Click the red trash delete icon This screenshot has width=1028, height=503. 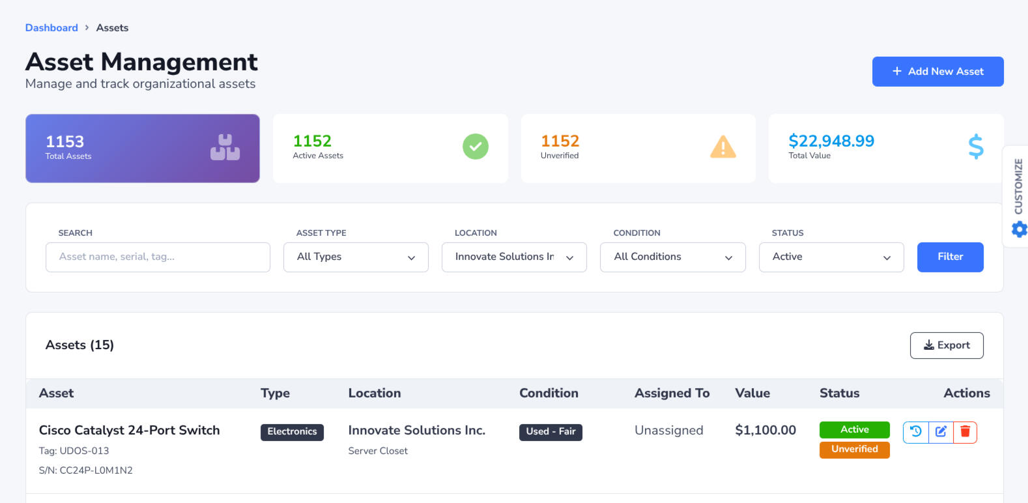click(965, 432)
